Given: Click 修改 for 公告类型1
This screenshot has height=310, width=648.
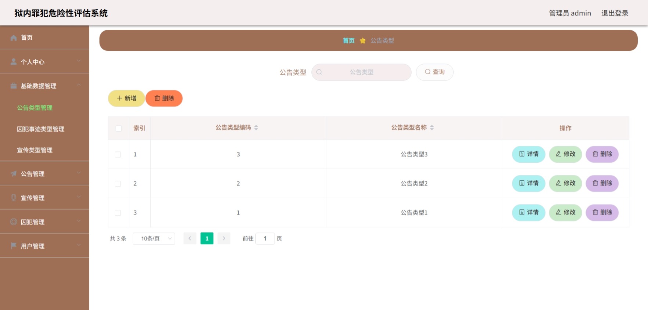Looking at the screenshot, I should [x=565, y=212].
